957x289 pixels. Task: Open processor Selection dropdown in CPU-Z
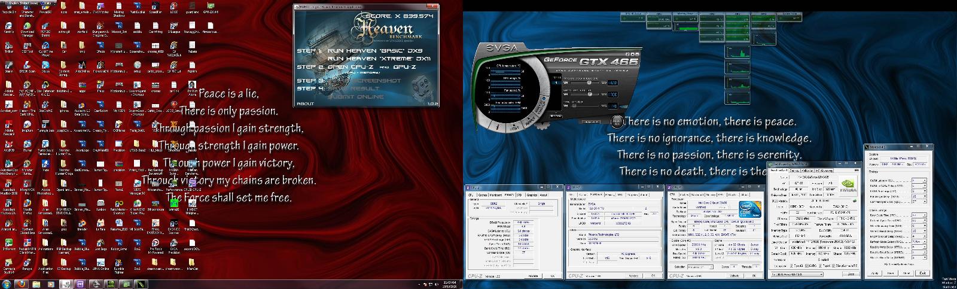point(700,267)
